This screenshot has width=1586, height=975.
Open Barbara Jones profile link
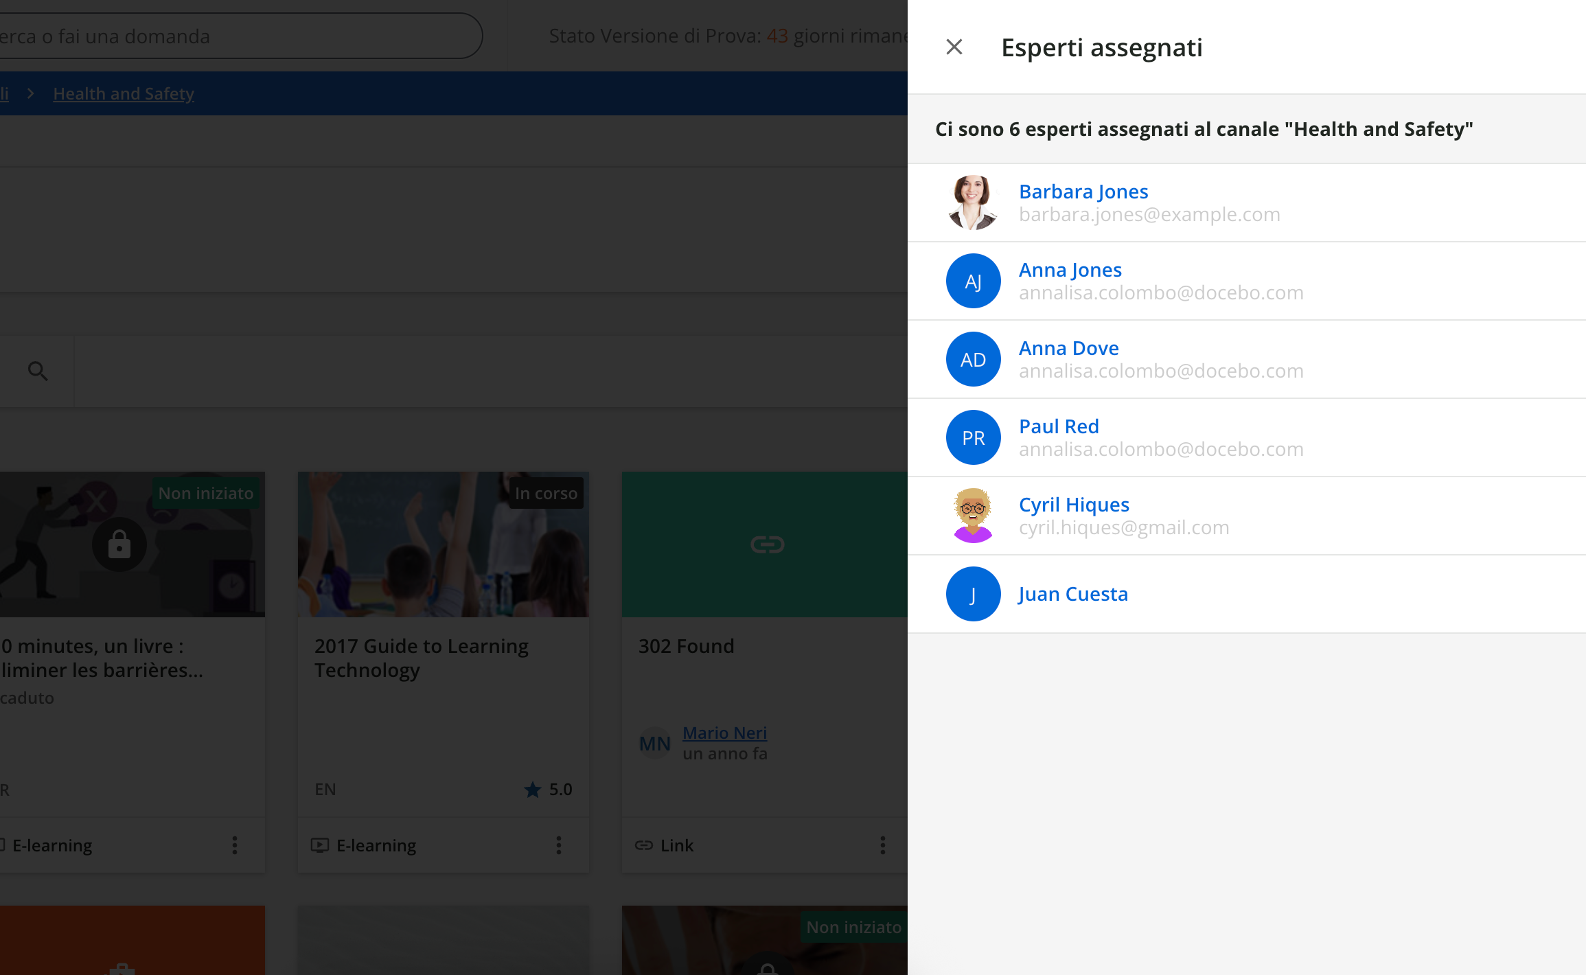point(1083,192)
